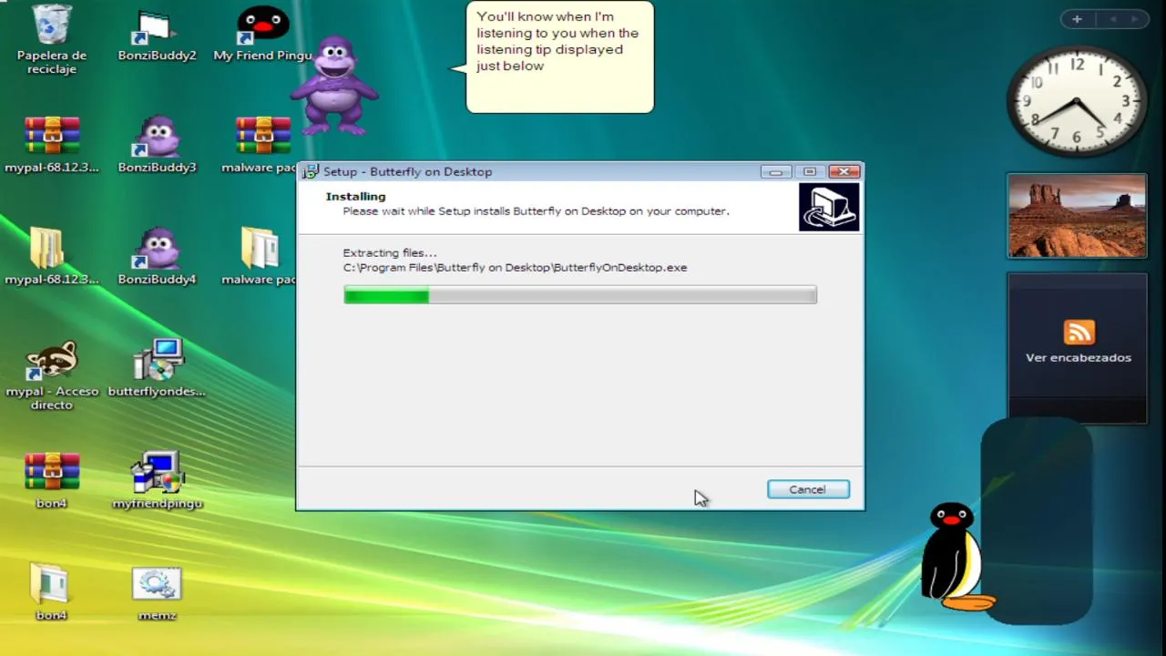The width and height of the screenshot is (1166, 656).
Task: Open the BonziBuddy4 desktop shortcut
Action: coord(157,249)
